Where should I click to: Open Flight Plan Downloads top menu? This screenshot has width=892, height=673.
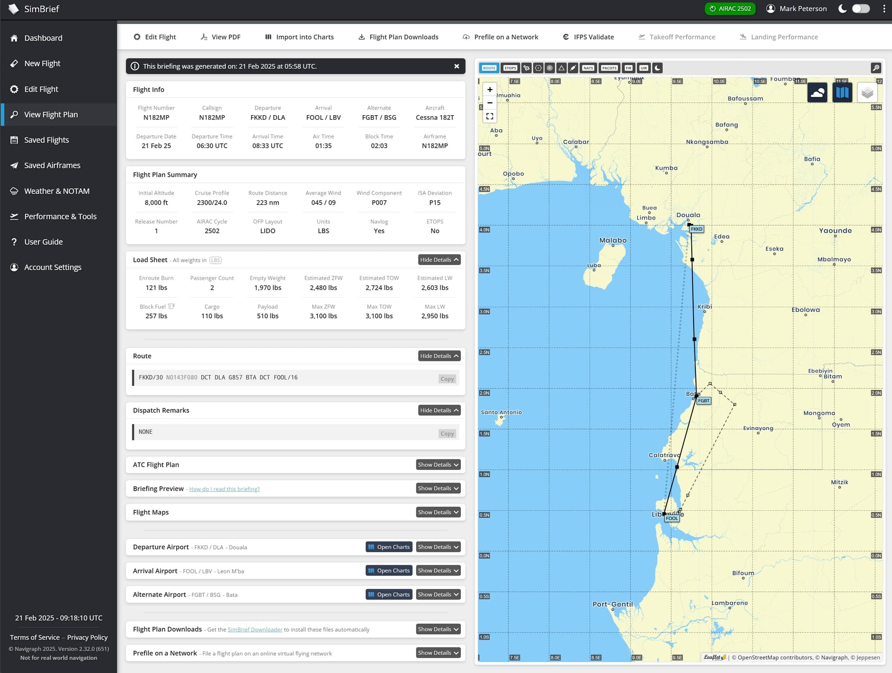click(x=398, y=37)
